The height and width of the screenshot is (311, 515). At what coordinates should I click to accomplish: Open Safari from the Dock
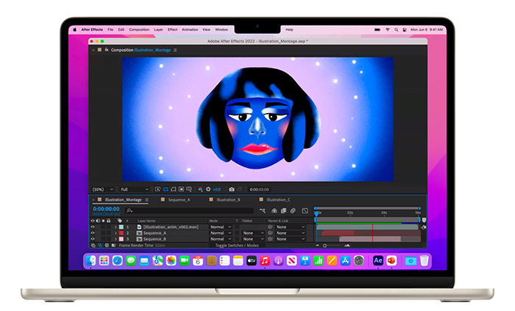117,260
